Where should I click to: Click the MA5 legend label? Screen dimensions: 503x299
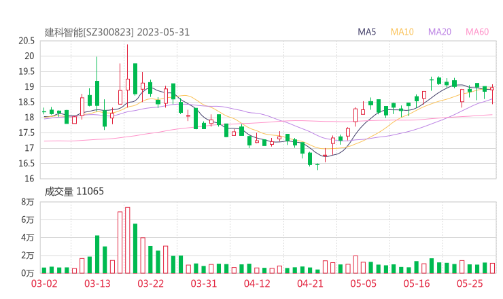[x=366, y=32]
